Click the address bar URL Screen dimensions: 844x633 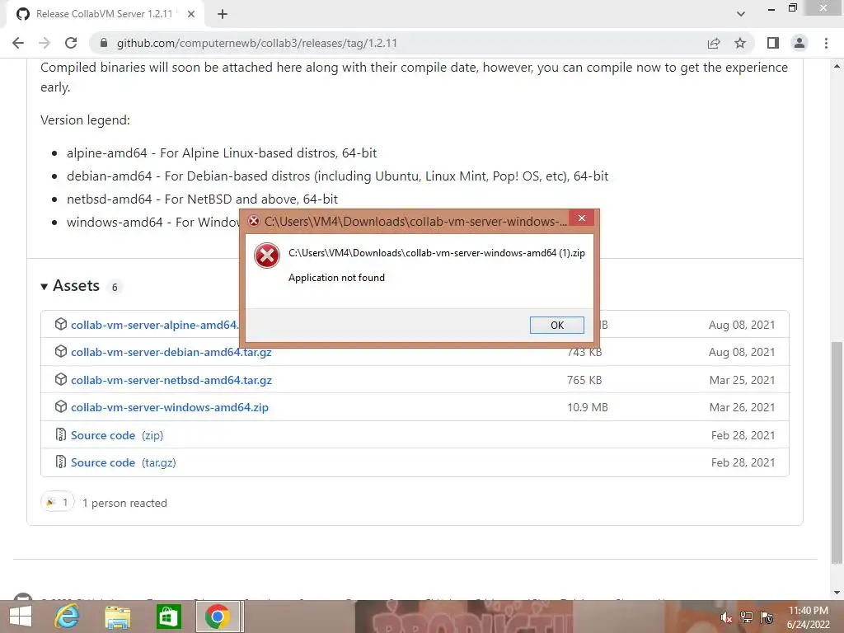pyautogui.click(x=257, y=43)
